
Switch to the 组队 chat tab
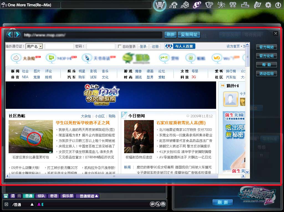coord(41,196)
